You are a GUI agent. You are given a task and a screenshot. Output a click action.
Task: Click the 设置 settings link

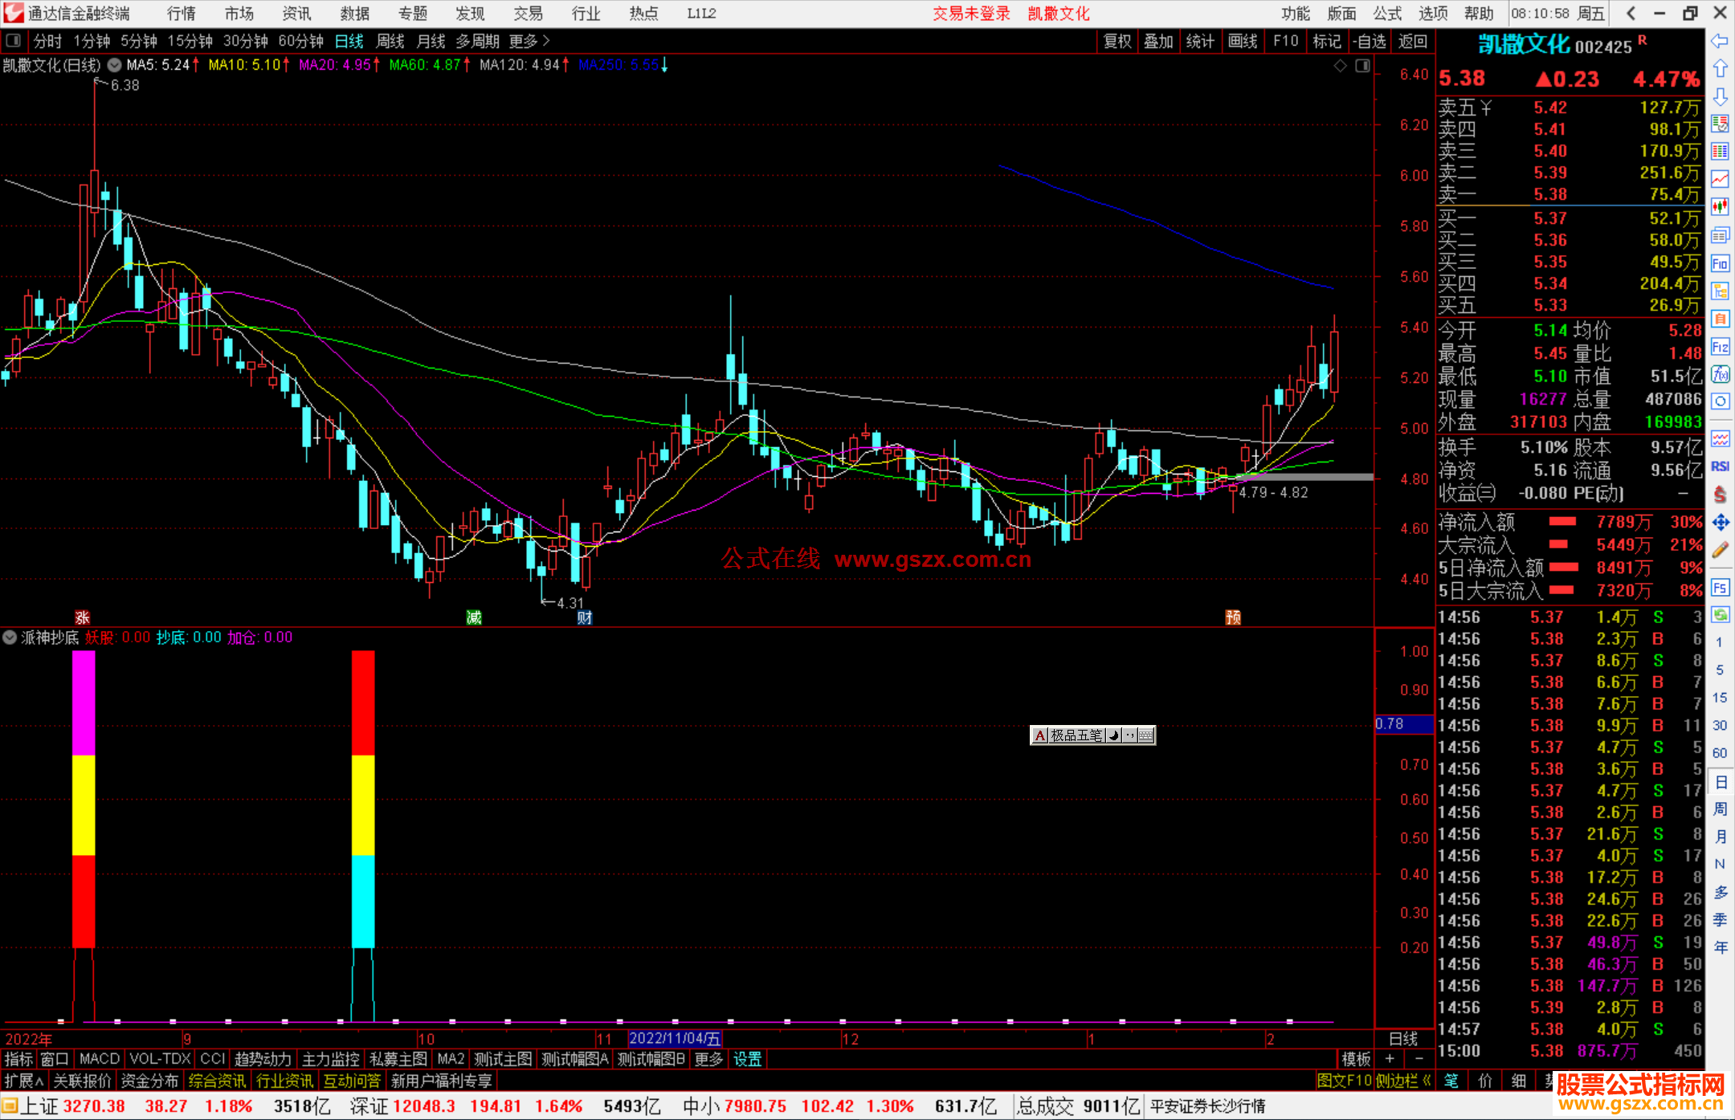click(747, 1059)
